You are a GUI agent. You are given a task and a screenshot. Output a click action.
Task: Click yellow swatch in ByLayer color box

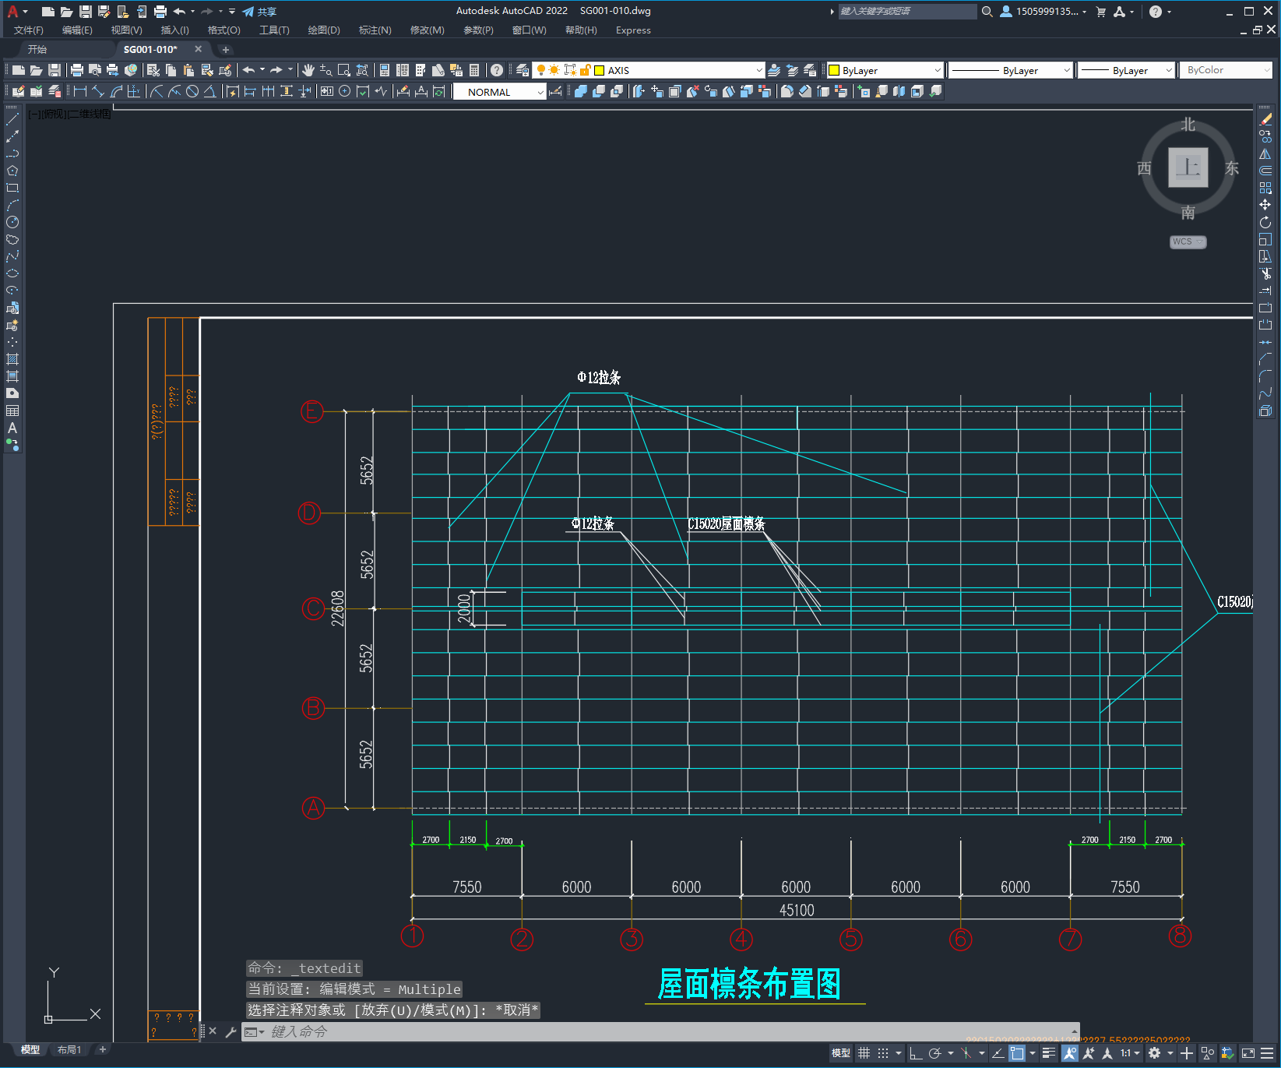tap(834, 70)
